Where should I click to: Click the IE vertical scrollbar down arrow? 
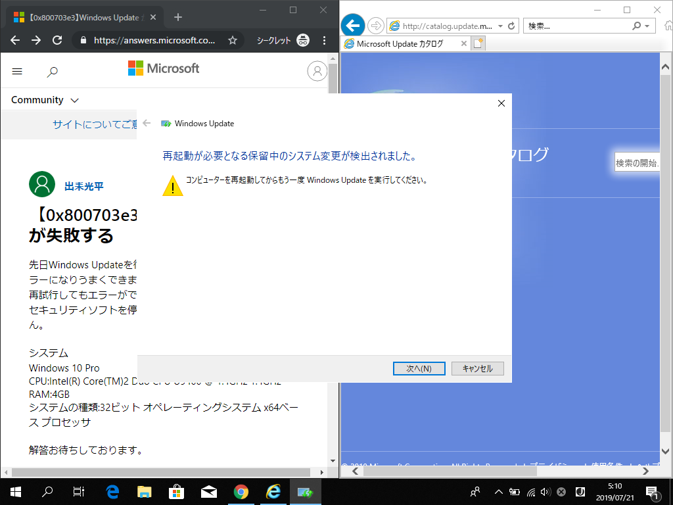[x=665, y=452]
